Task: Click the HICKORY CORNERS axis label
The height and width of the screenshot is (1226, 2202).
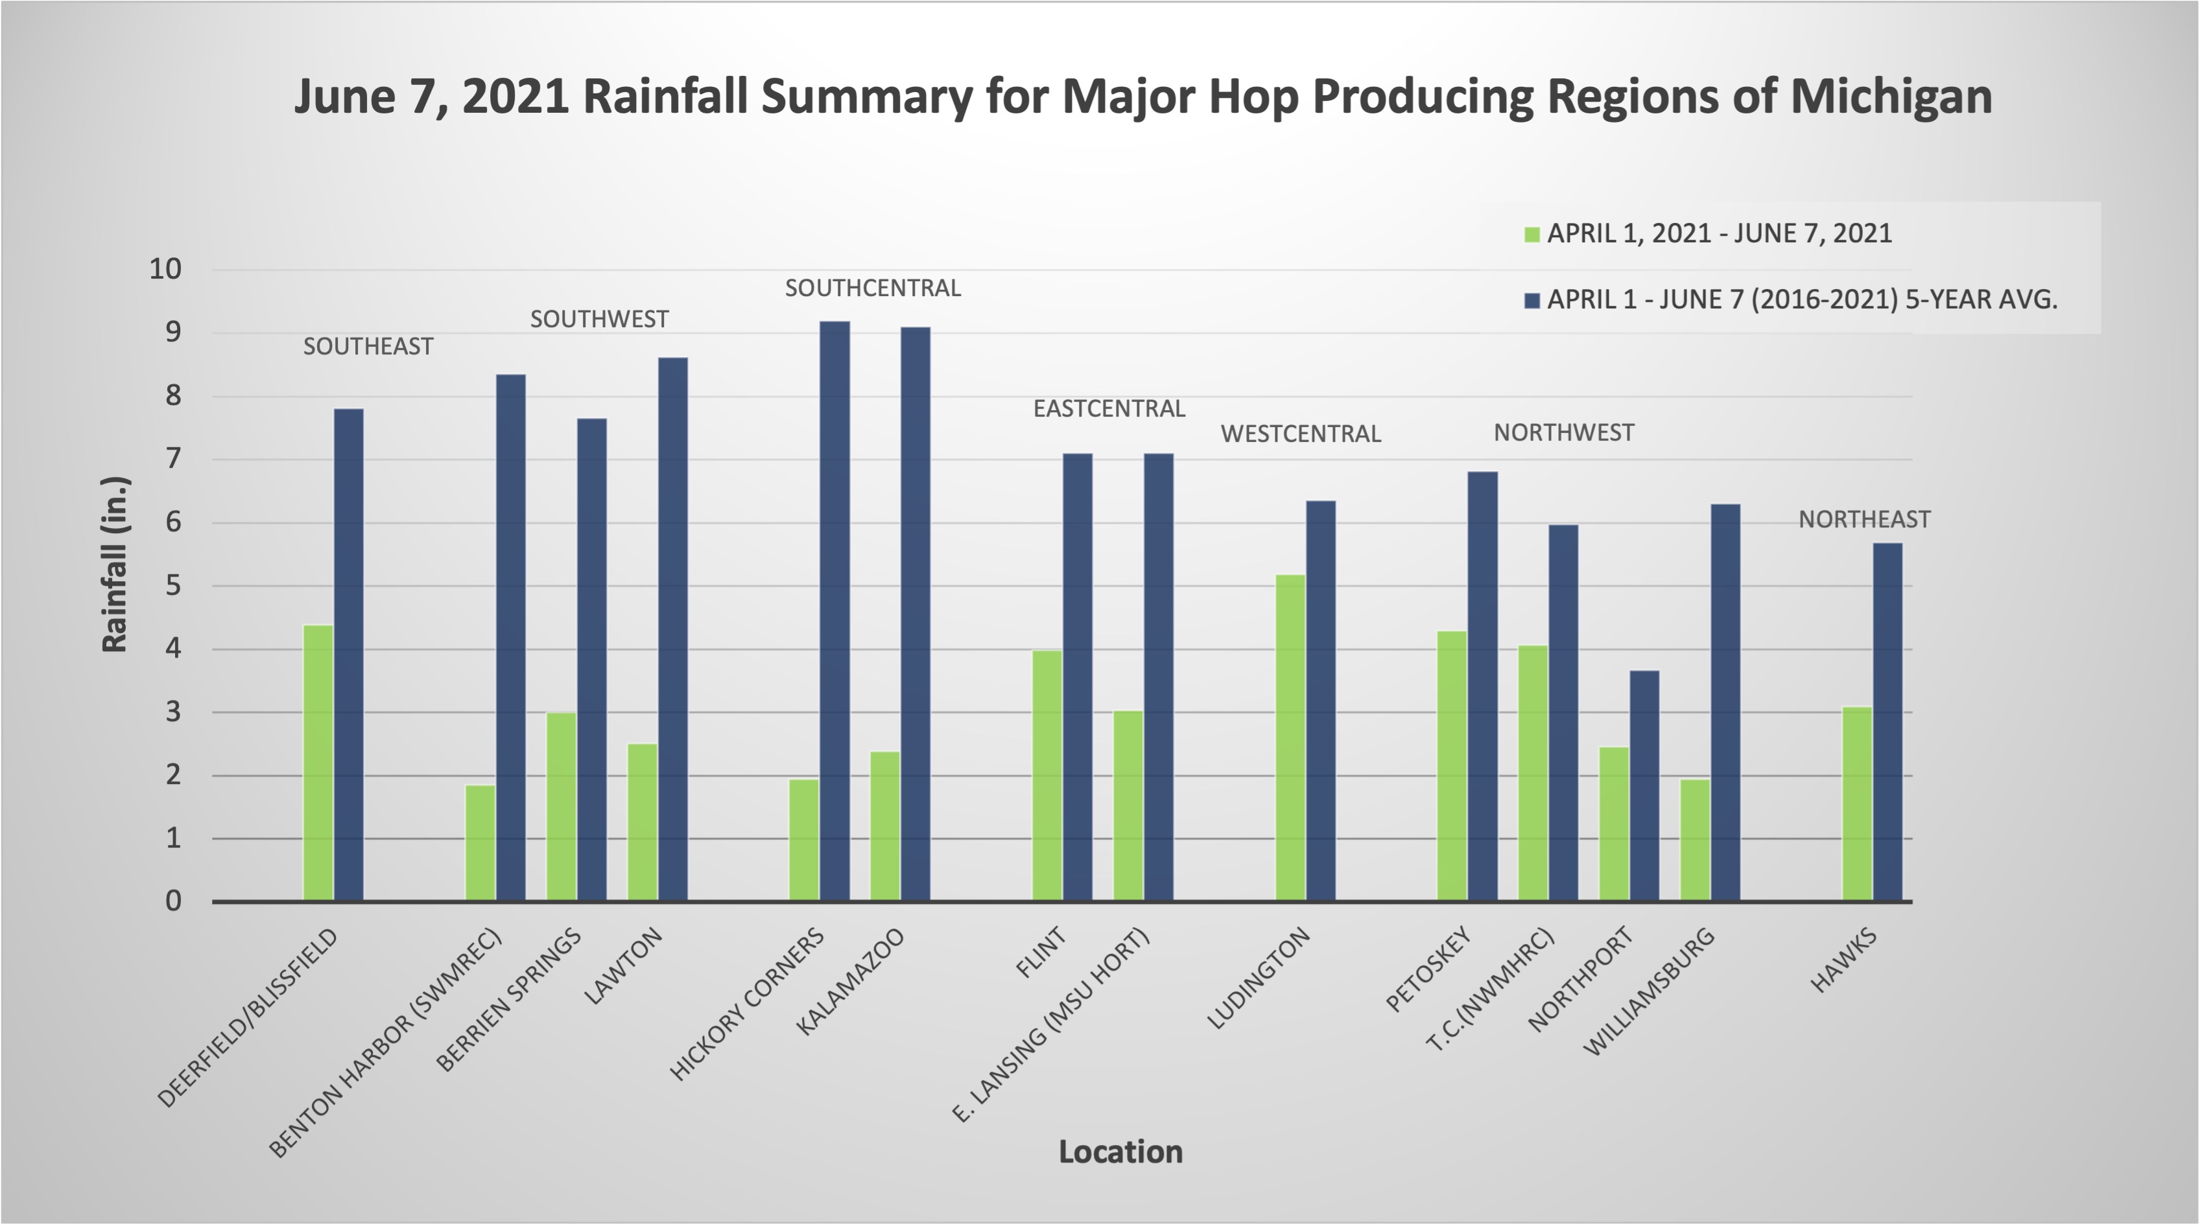Action: [747, 1005]
